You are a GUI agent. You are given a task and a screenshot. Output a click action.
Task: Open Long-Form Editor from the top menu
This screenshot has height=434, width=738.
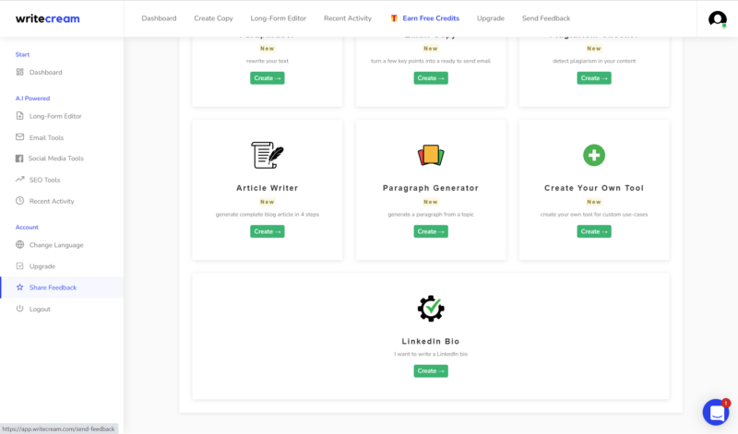pyautogui.click(x=278, y=18)
